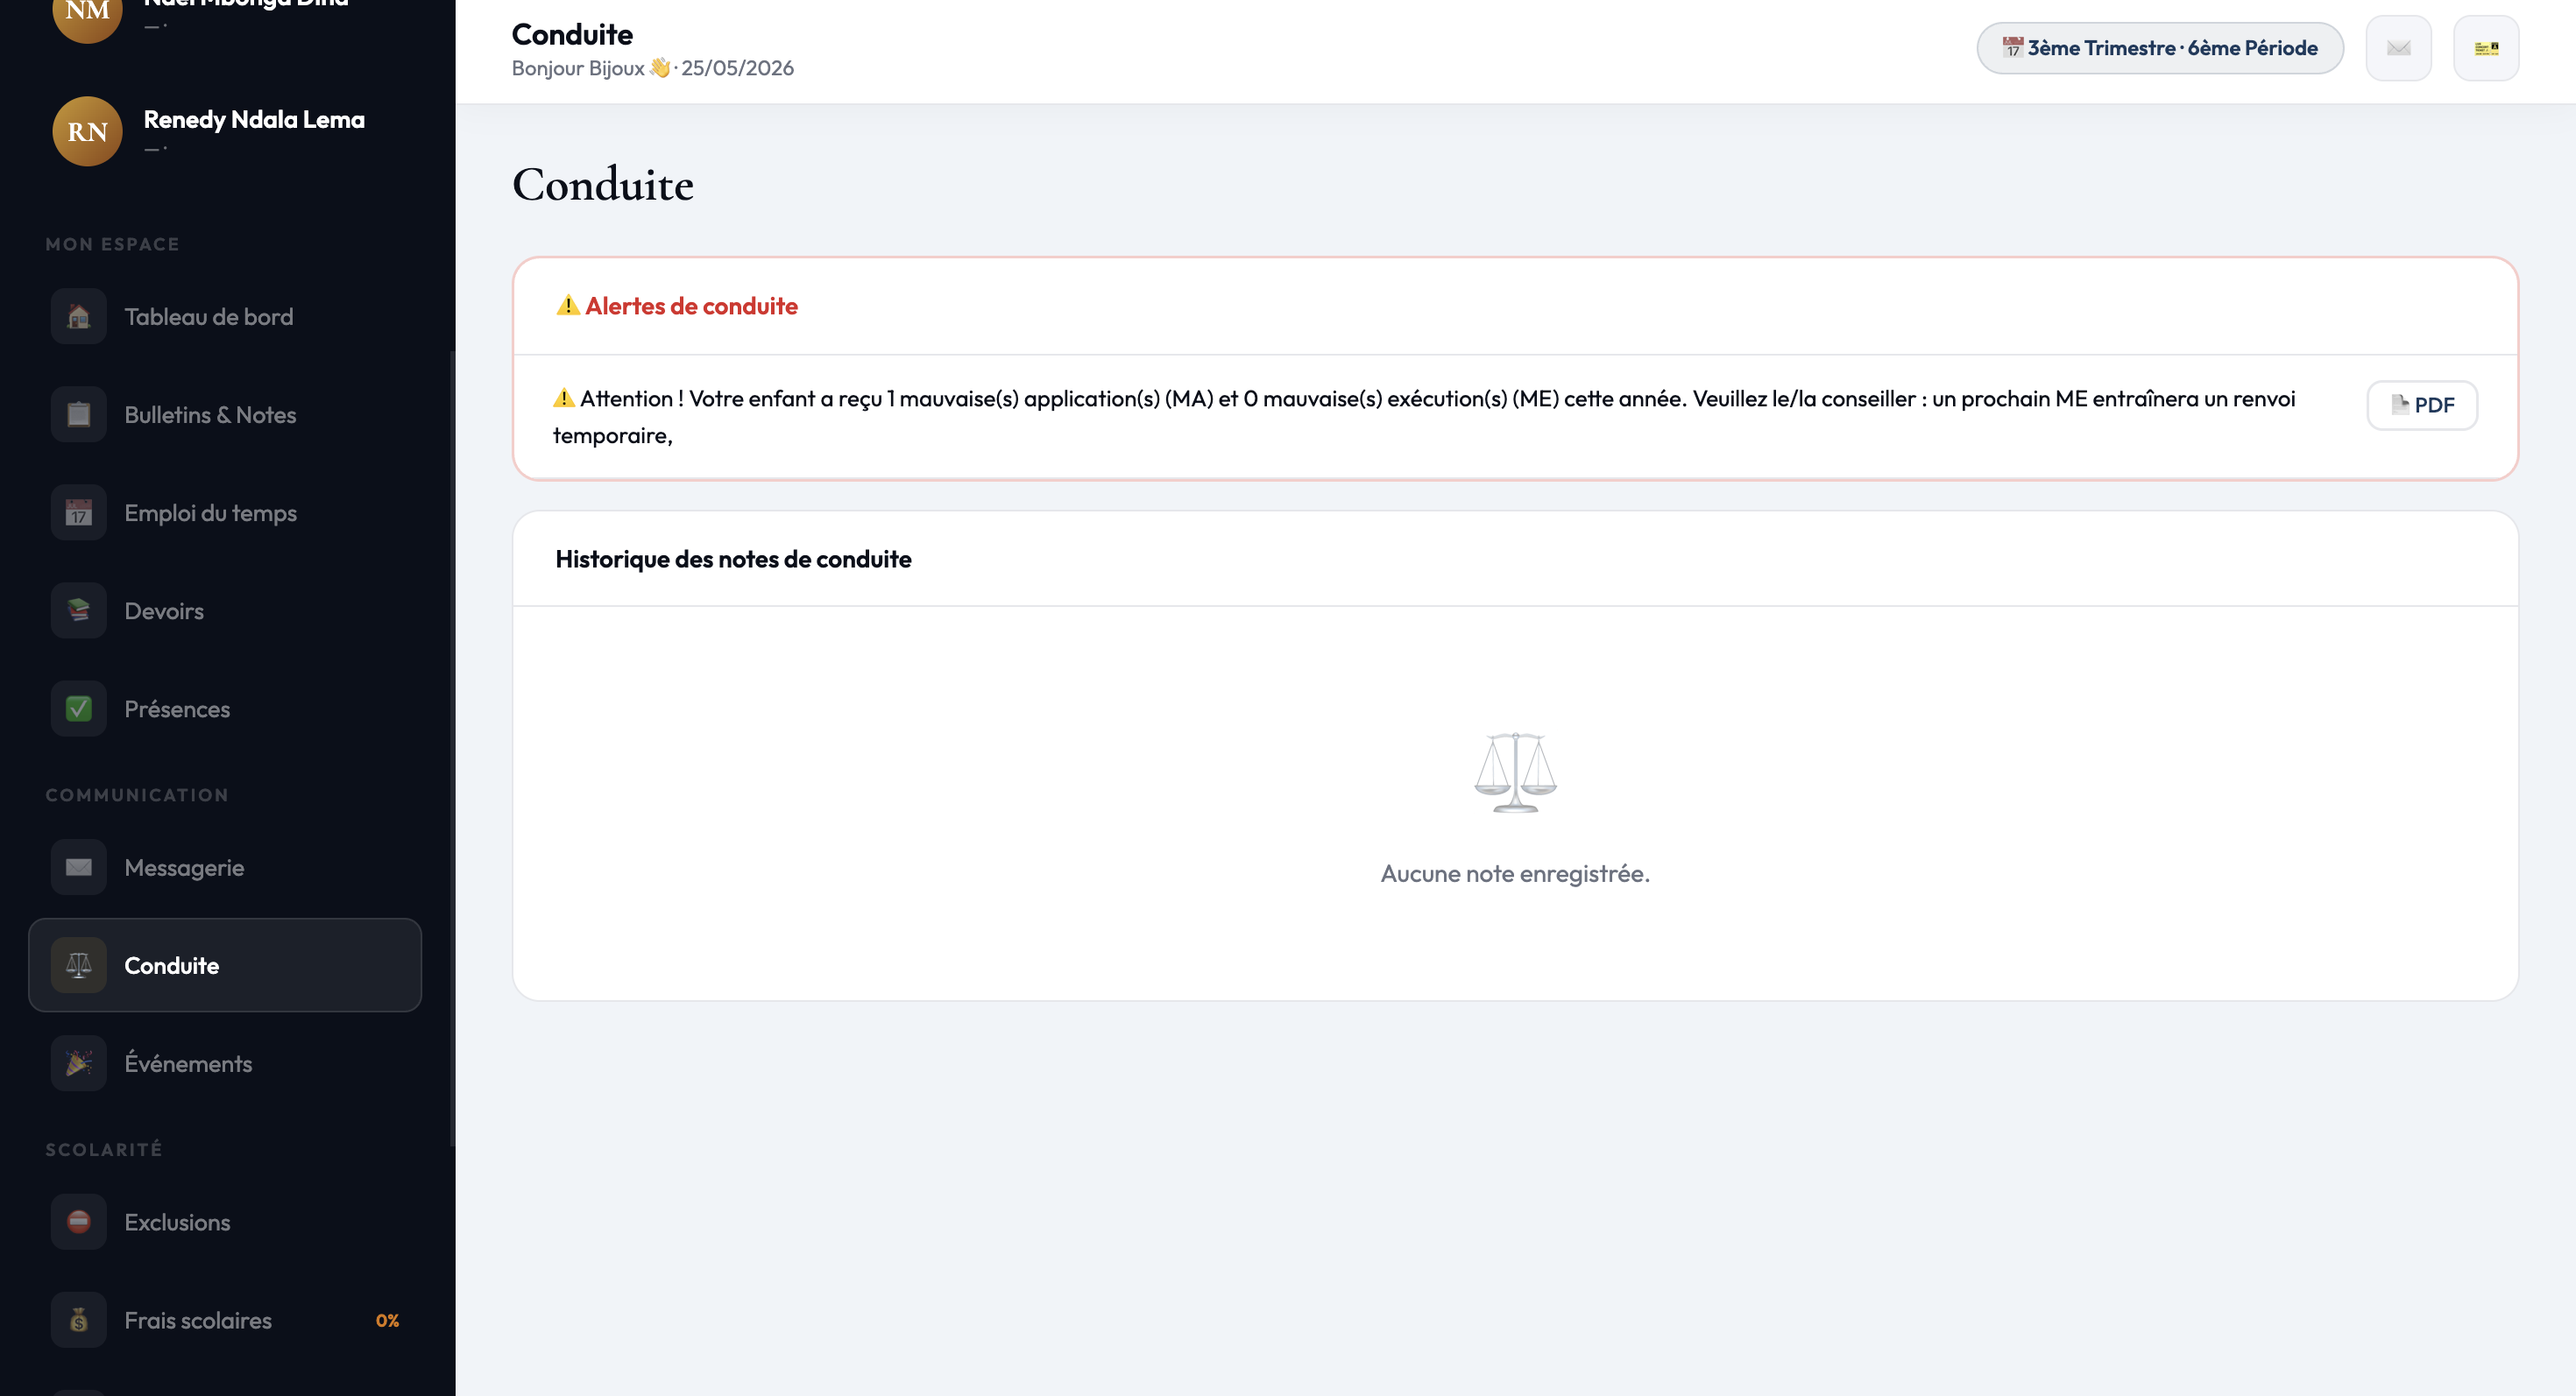Click the green checkmark Présences icon
The image size is (2576, 1396).
click(x=78, y=709)
